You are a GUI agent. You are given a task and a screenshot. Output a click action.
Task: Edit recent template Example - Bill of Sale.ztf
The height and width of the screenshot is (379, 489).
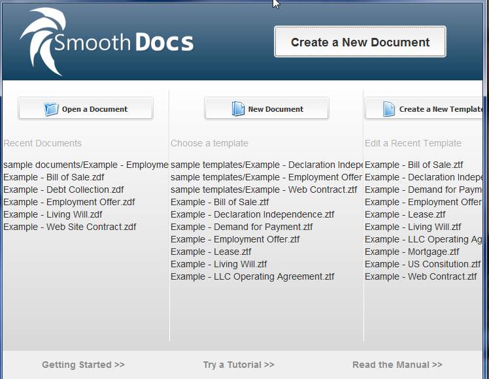tap(414, 165)
